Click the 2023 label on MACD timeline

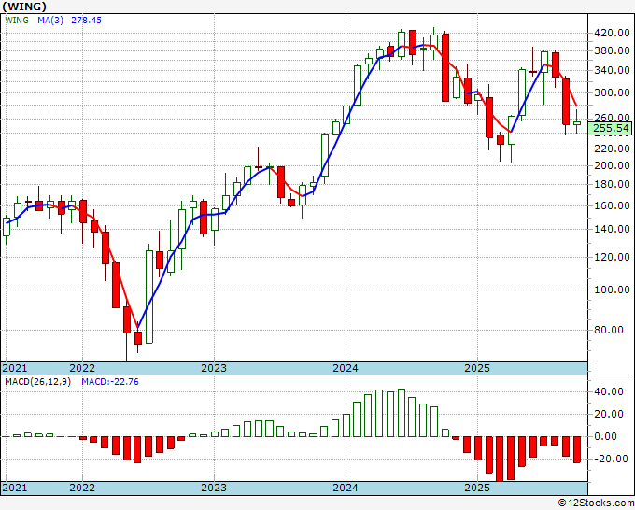tap(214, 488)
